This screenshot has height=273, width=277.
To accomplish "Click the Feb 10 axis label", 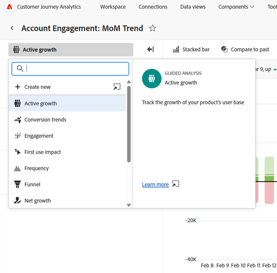I will 238,266.
